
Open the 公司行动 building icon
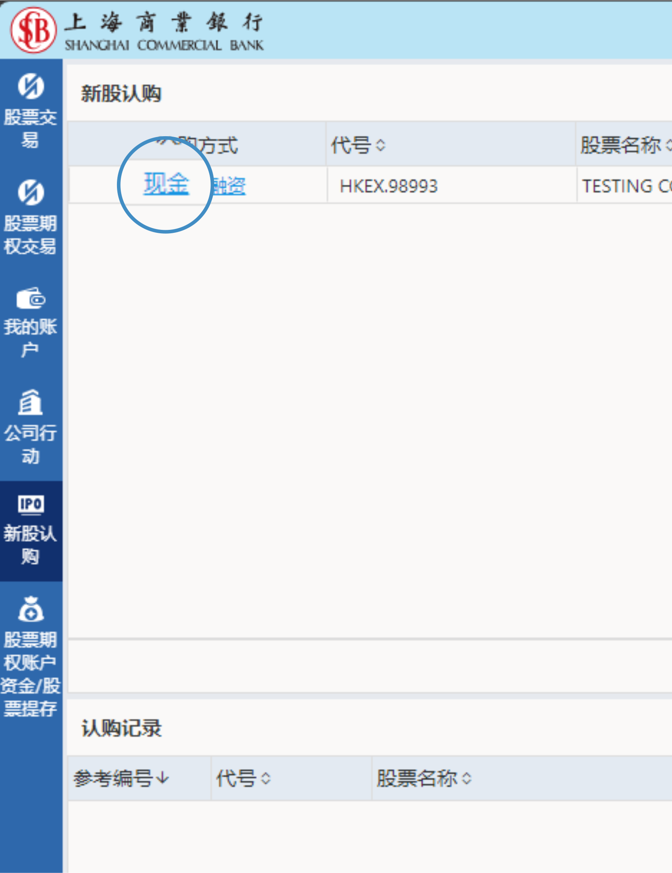click(30, 402)
